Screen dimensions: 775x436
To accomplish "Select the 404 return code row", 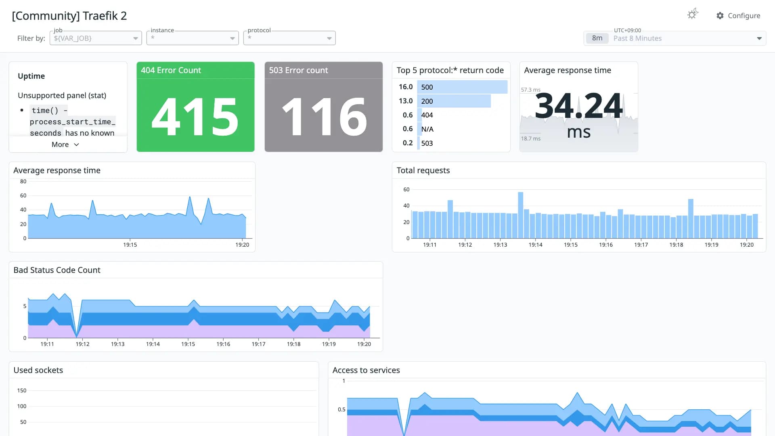I will 451,115.
